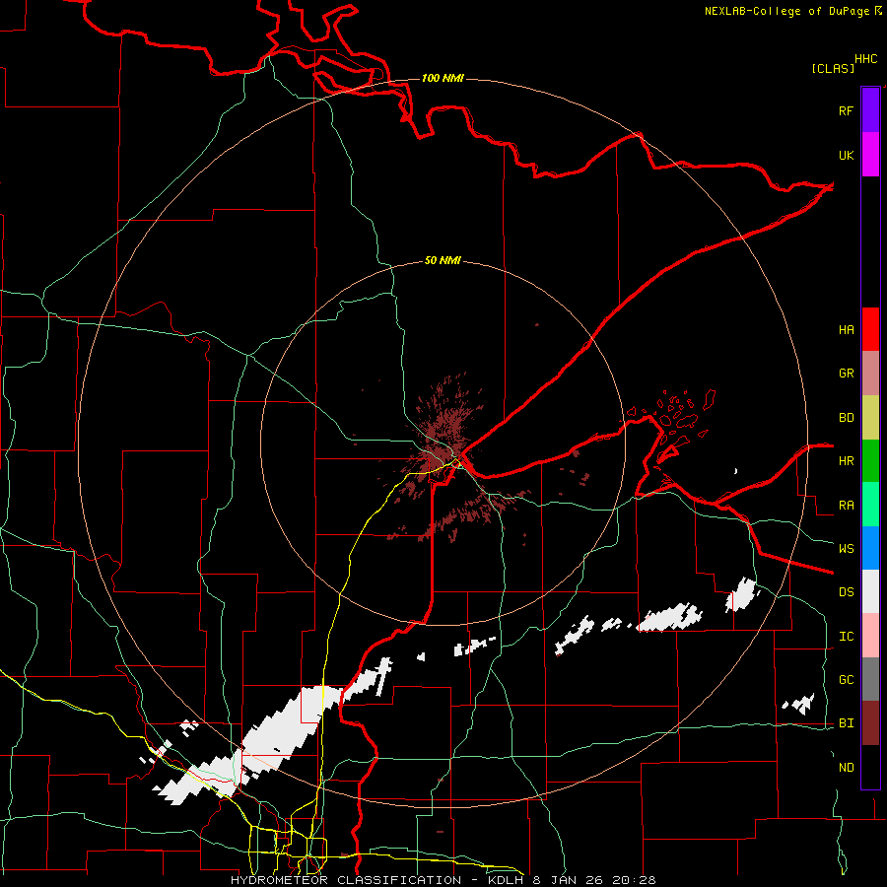
Task: Click the 8 JAN 26 date stamp
Action: (569, 880)
